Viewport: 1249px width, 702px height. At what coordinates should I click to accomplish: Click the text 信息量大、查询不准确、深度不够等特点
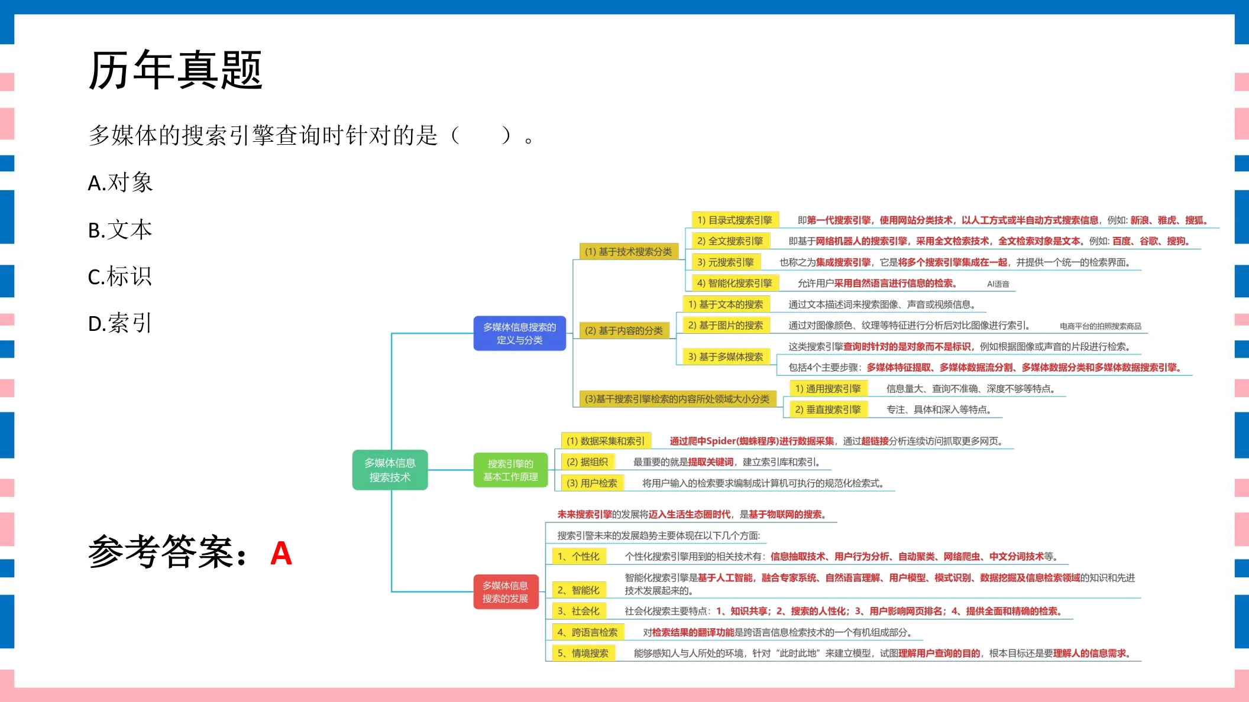coord(971,388)
